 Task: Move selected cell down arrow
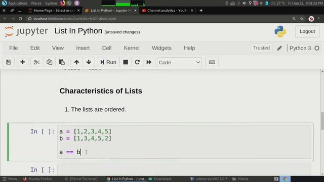[89, 62]
